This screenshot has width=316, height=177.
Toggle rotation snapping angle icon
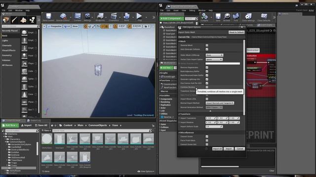click(x=116, y=26)
